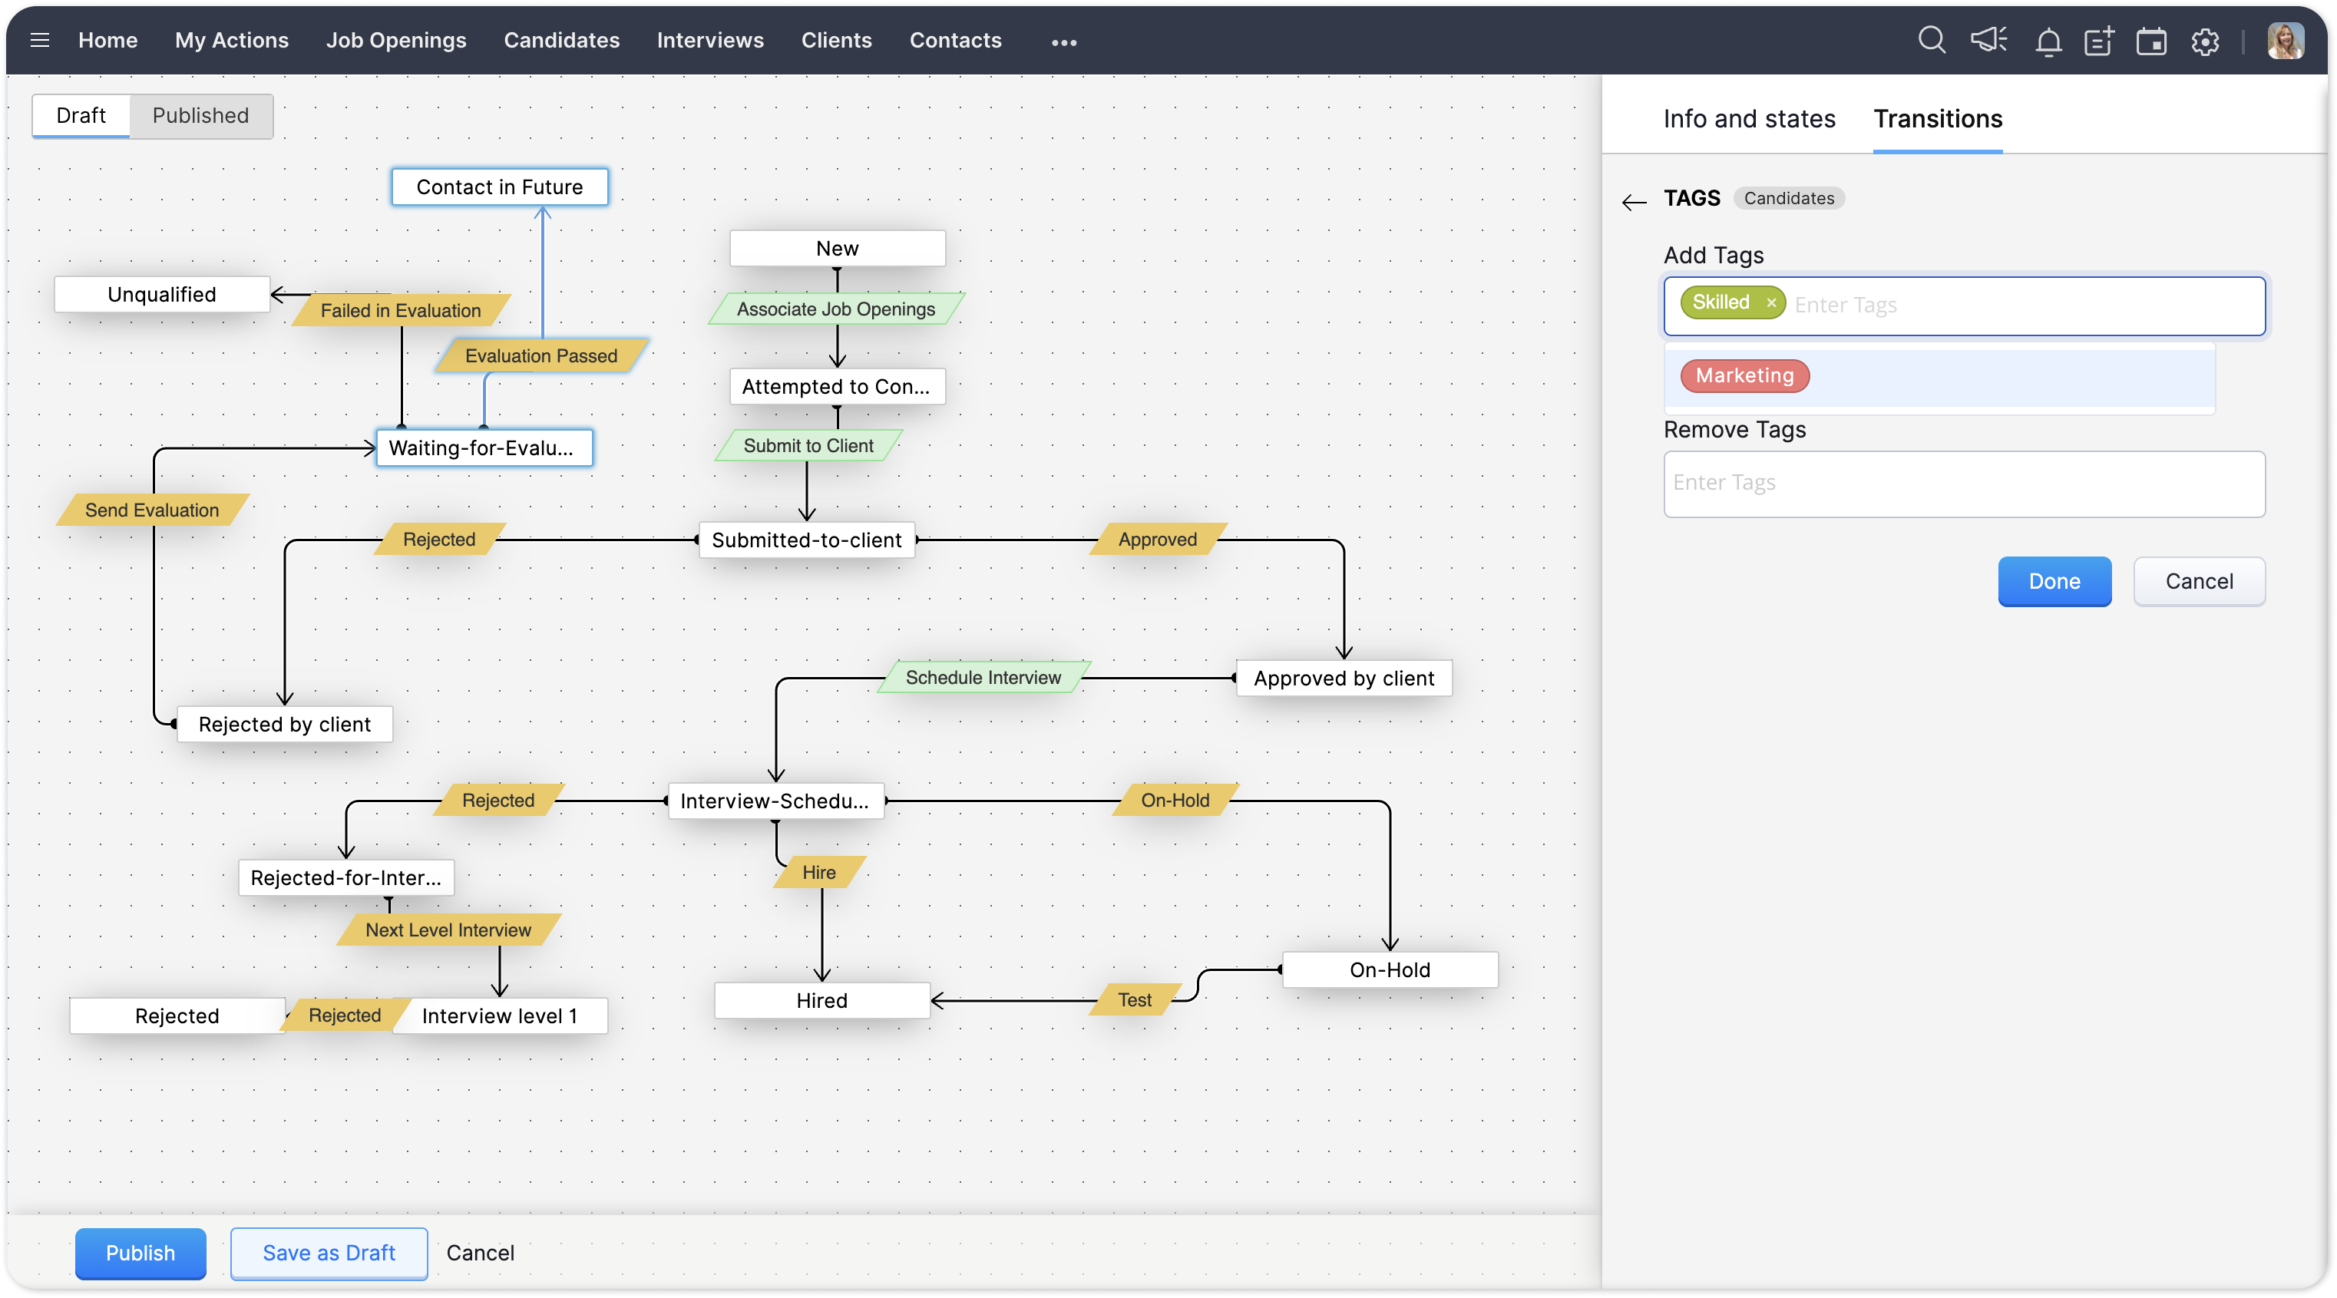Switch to the Info and states tab
This screenshot has height=1298, width=2337.
coord(1748,119)
